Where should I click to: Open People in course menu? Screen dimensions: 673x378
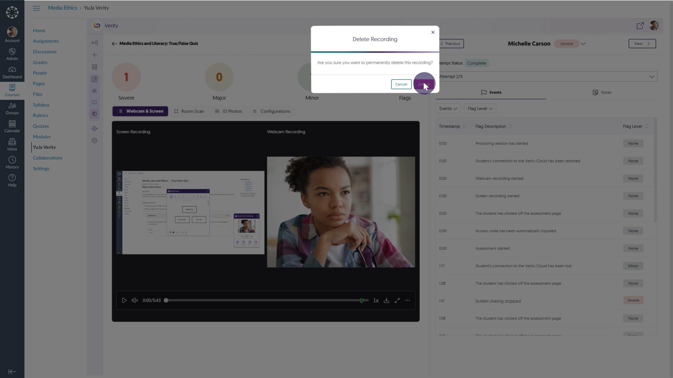tap(40, 73)
